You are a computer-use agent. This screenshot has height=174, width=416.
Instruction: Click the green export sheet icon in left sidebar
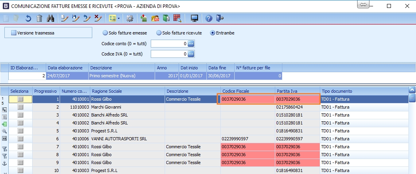(x=4, y=124)
